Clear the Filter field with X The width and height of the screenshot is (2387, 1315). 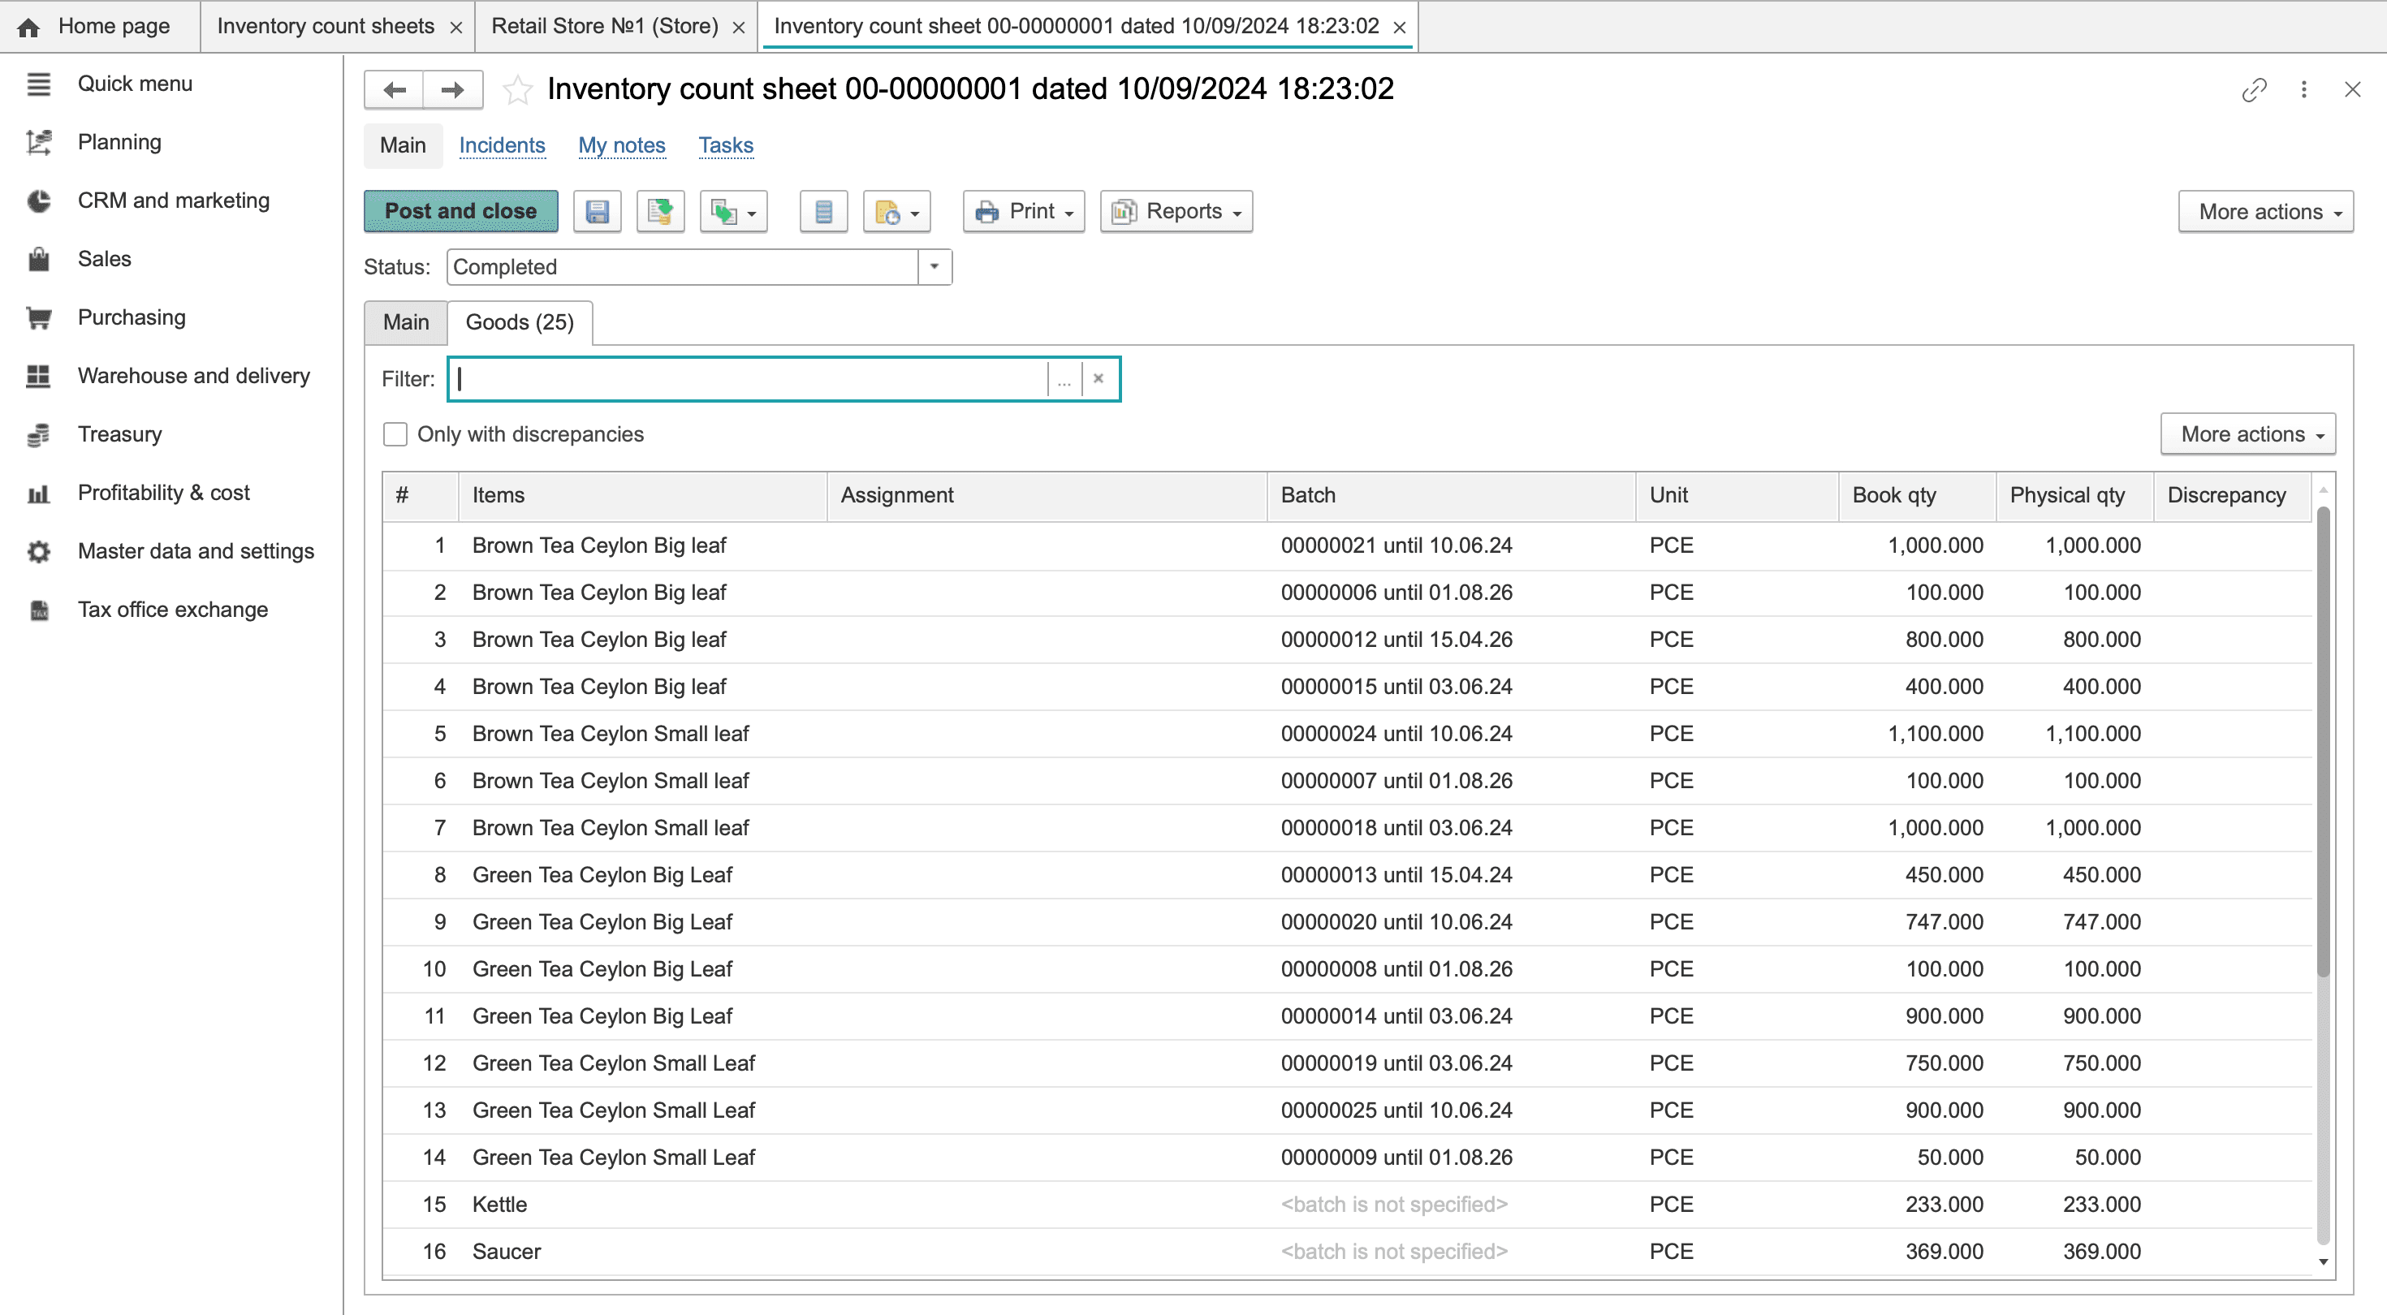point(1098,378)
